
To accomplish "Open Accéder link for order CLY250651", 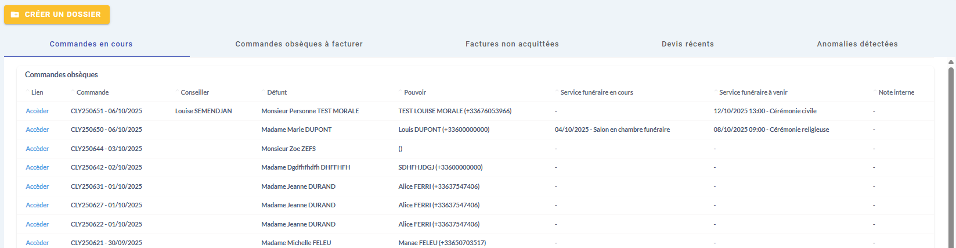I will coord(37,111).
